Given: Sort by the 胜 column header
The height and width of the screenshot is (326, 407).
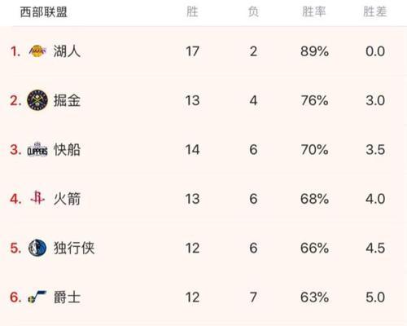Looking at the screenshot, I should coord(192,12).
